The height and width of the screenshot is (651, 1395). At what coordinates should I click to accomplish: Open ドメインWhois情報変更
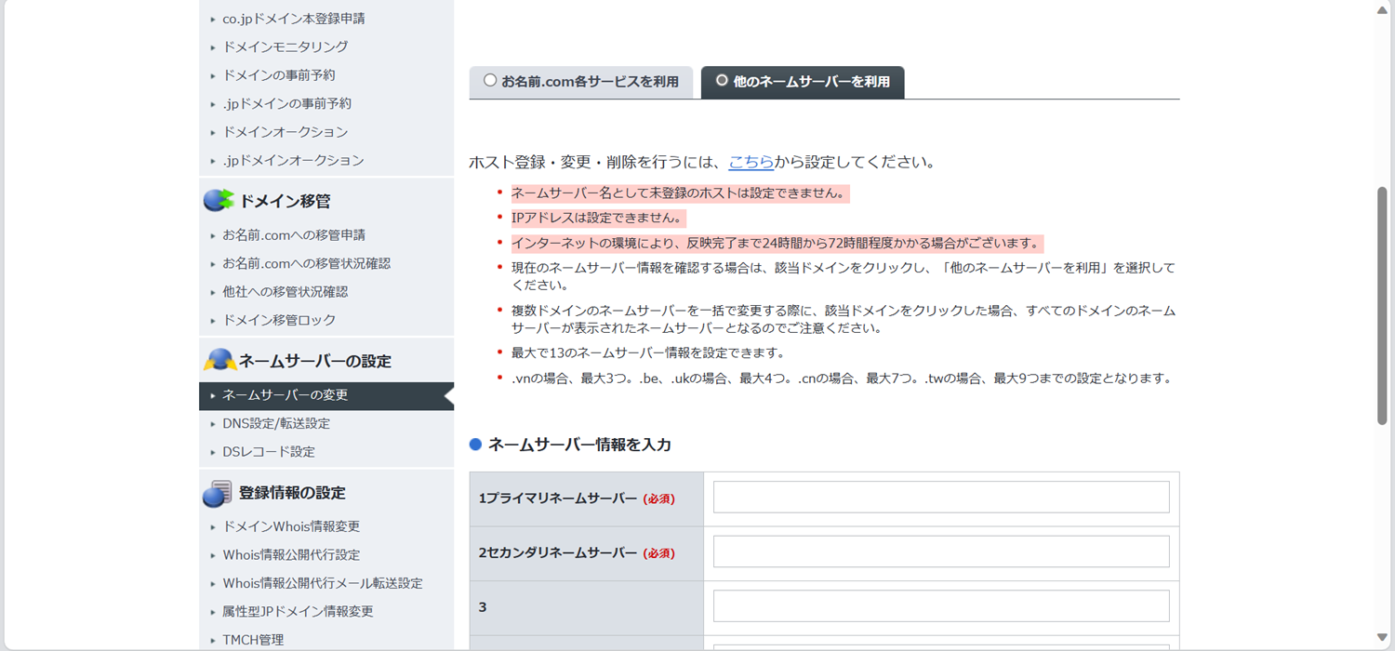[x=291, y=526]
